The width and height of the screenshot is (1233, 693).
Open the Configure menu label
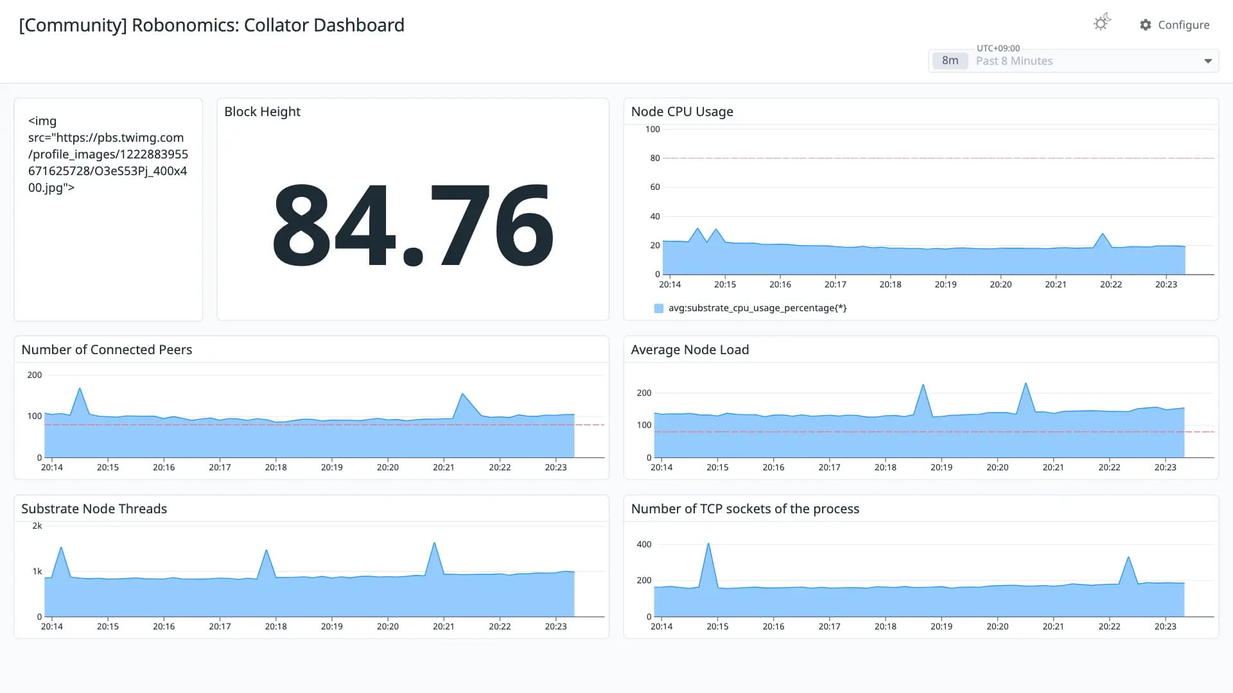coord(1184,25)
